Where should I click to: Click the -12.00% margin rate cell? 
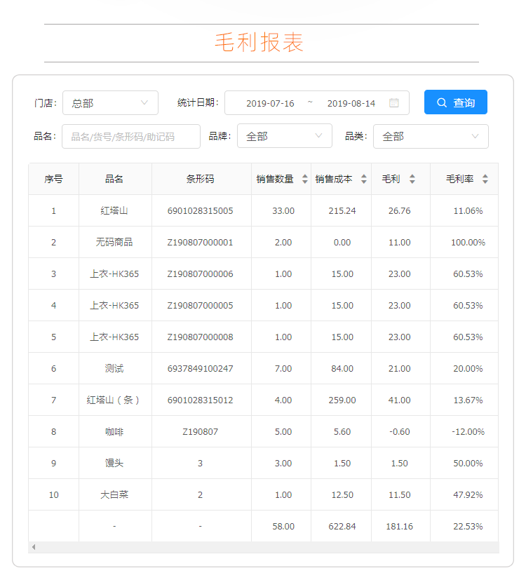464,431
